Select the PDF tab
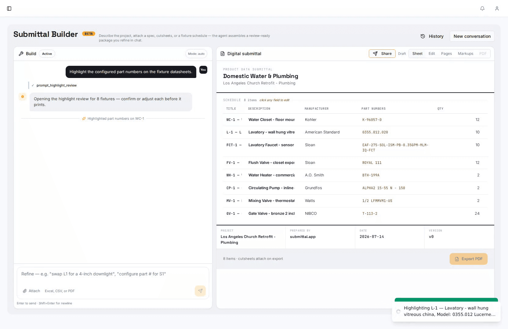Viewport: 508px width, 329px height. [x=483, y=54]
